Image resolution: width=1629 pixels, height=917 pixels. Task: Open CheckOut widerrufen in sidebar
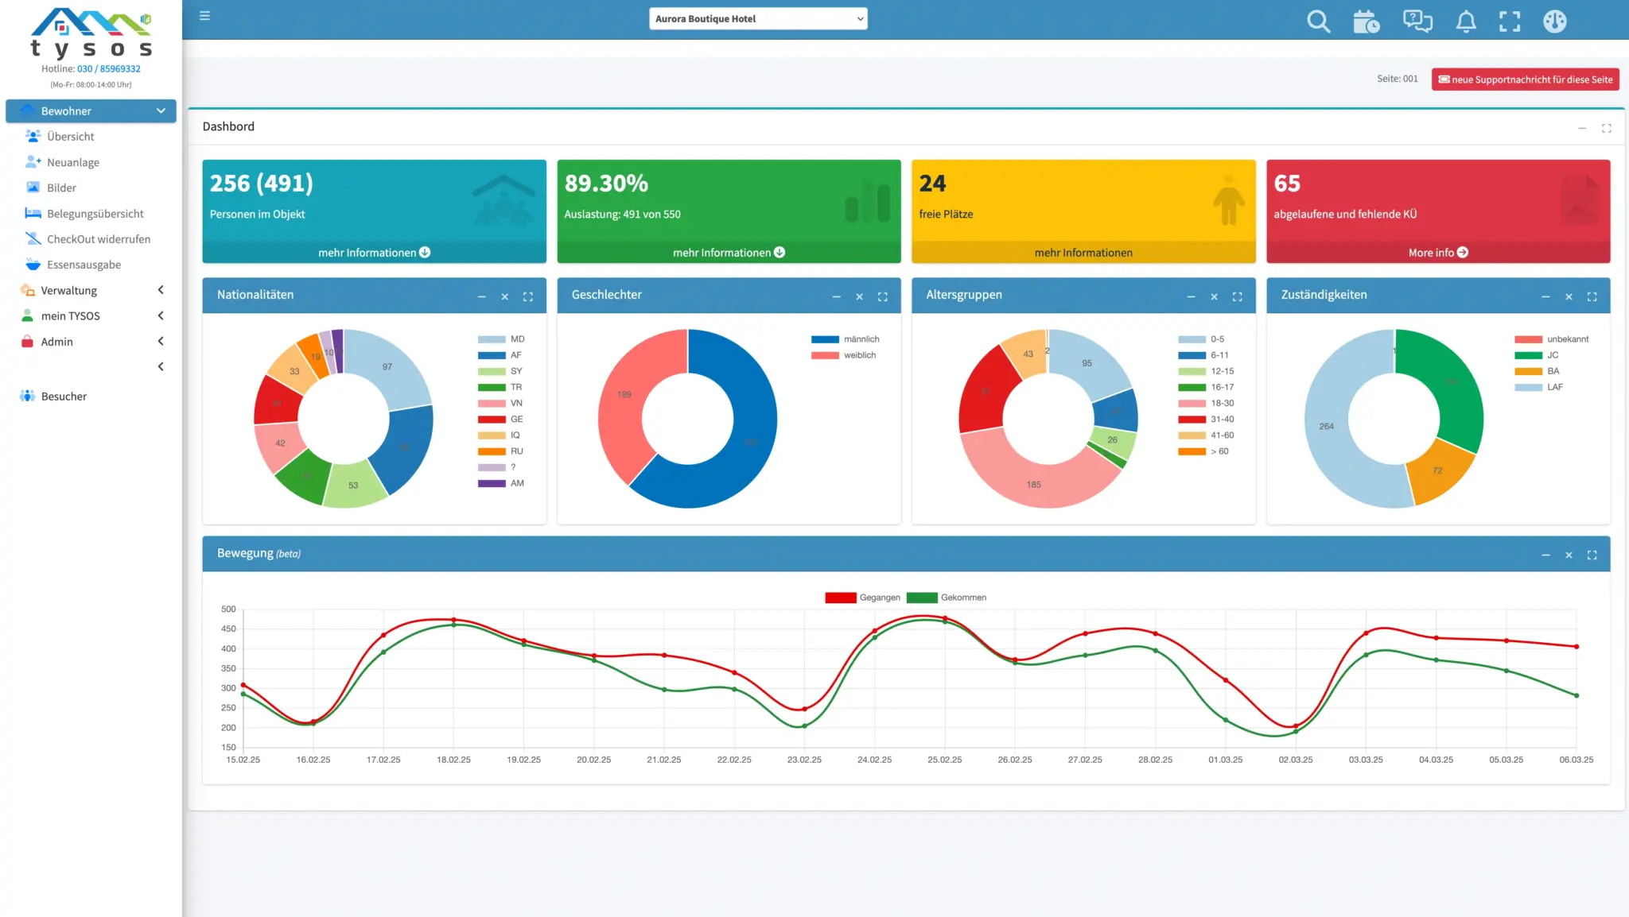[x=98, y=239]
